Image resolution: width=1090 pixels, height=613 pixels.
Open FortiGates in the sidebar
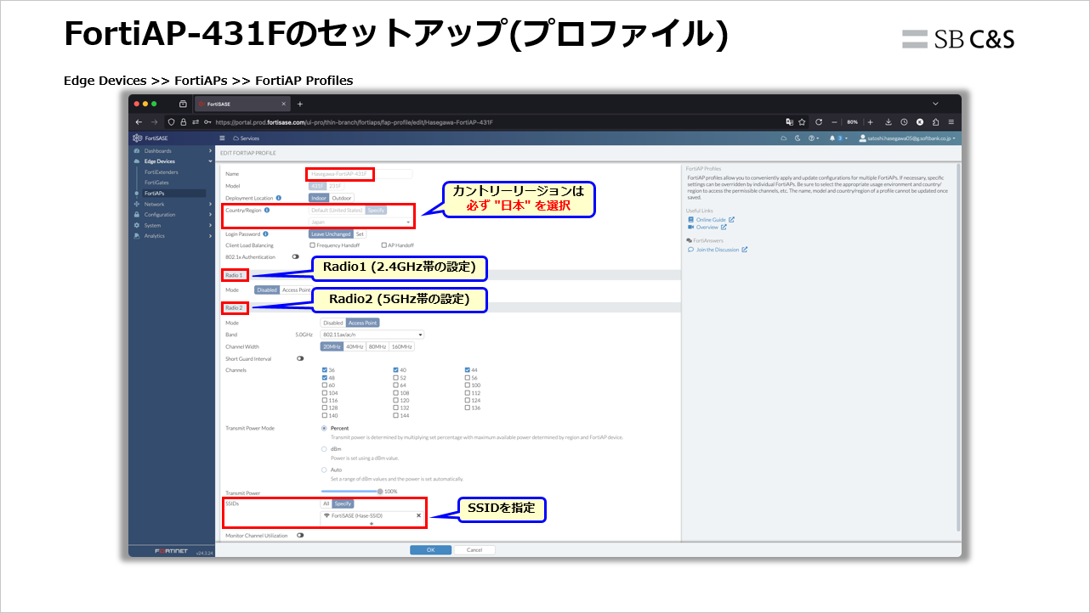(x=156, y=183)
